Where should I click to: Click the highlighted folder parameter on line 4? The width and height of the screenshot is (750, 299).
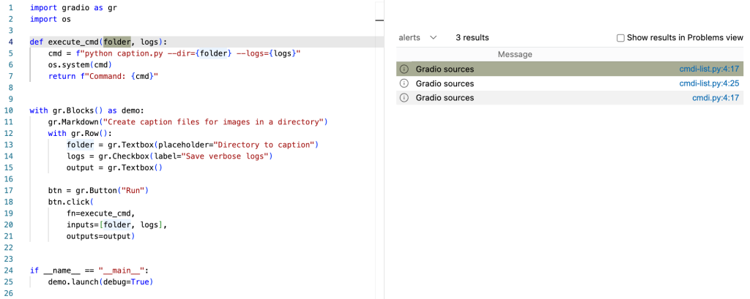[117, 42]
